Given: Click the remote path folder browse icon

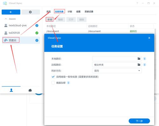Looking at the screenshot, I should click(x=139, y=65).
